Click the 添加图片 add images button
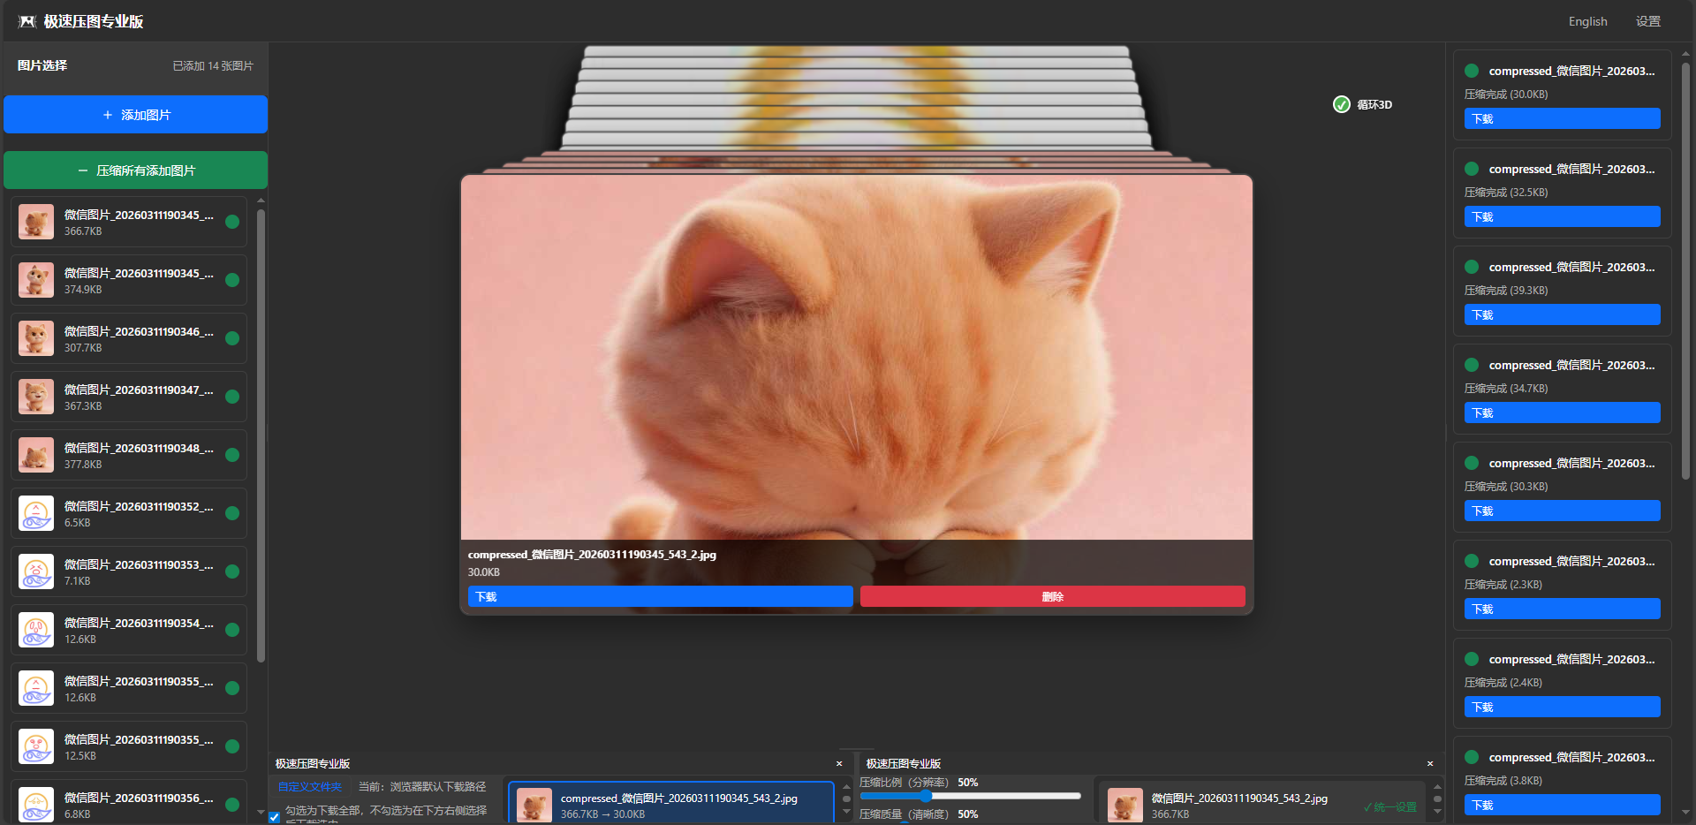Screen dimensions: 1696x825 (x=135, y=115)
